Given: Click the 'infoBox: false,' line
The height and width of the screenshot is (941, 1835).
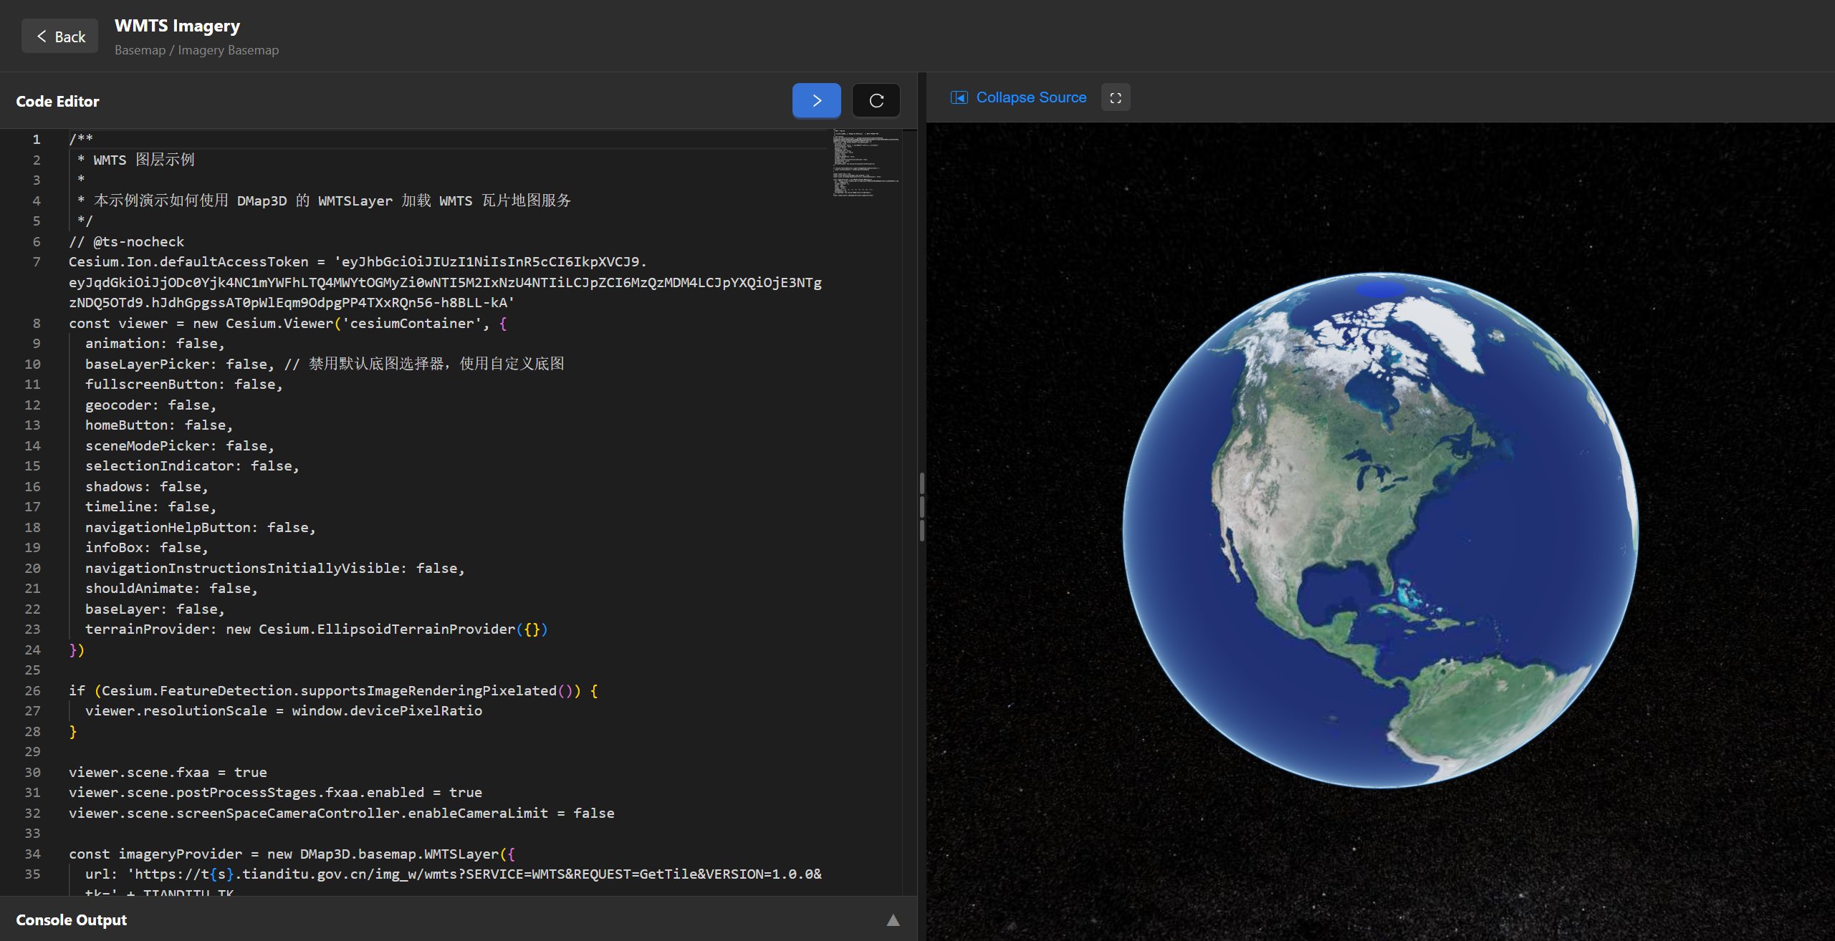Looking at the screenshot, I should (x=147, y=547).
